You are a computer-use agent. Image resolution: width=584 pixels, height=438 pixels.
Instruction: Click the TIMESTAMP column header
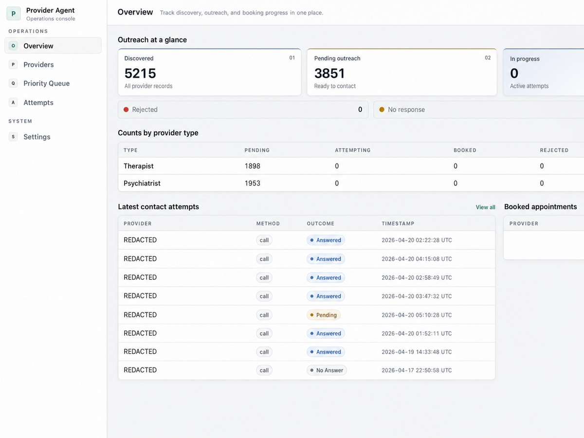(398, 224)
